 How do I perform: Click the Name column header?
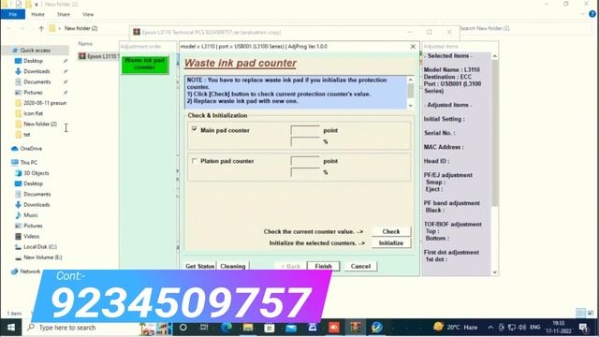coord(85,44)
